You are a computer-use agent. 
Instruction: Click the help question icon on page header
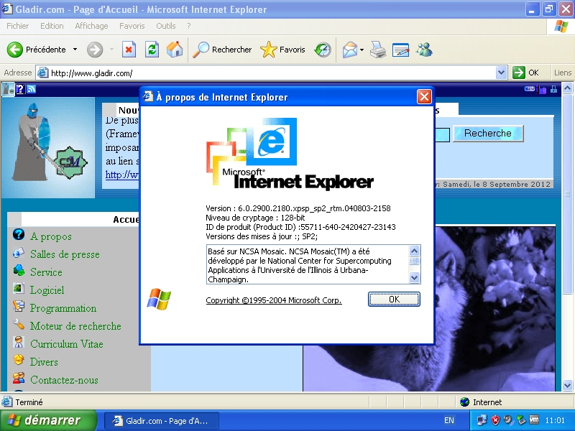20,88
